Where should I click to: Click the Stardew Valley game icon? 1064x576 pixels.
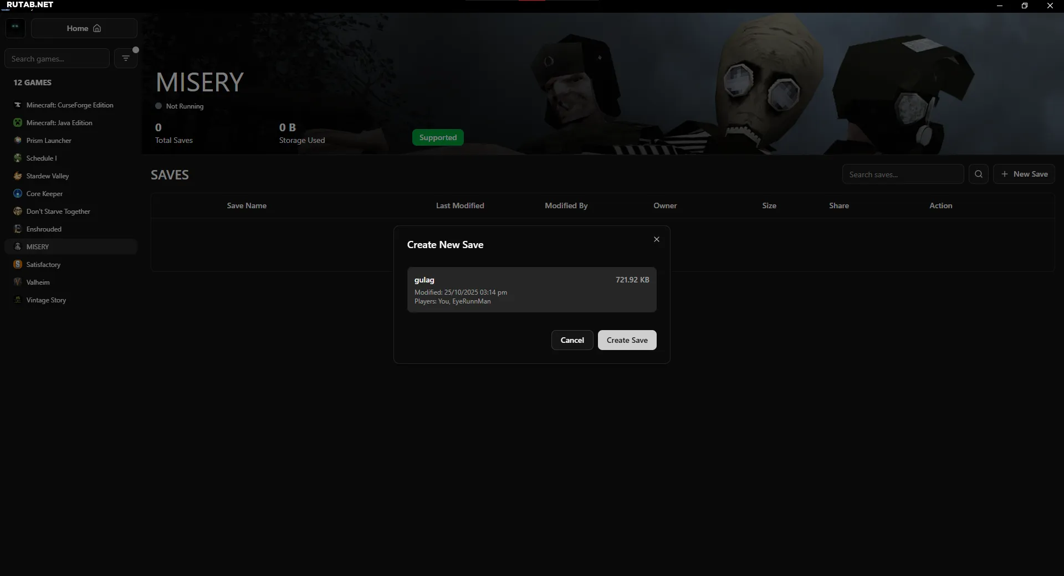coord(18,176)
